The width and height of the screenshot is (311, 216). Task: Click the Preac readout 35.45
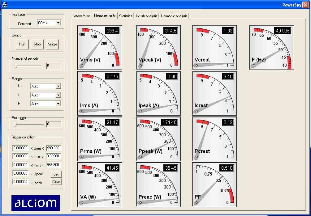(x=171, y=168)
